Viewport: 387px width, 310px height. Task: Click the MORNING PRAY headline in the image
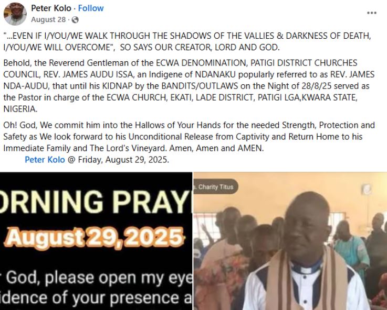click(96, 202)
